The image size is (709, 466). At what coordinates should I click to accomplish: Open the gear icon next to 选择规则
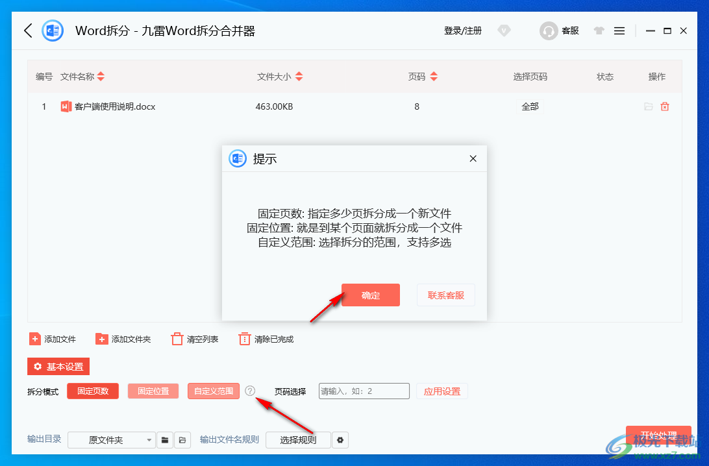click(340, 439)
